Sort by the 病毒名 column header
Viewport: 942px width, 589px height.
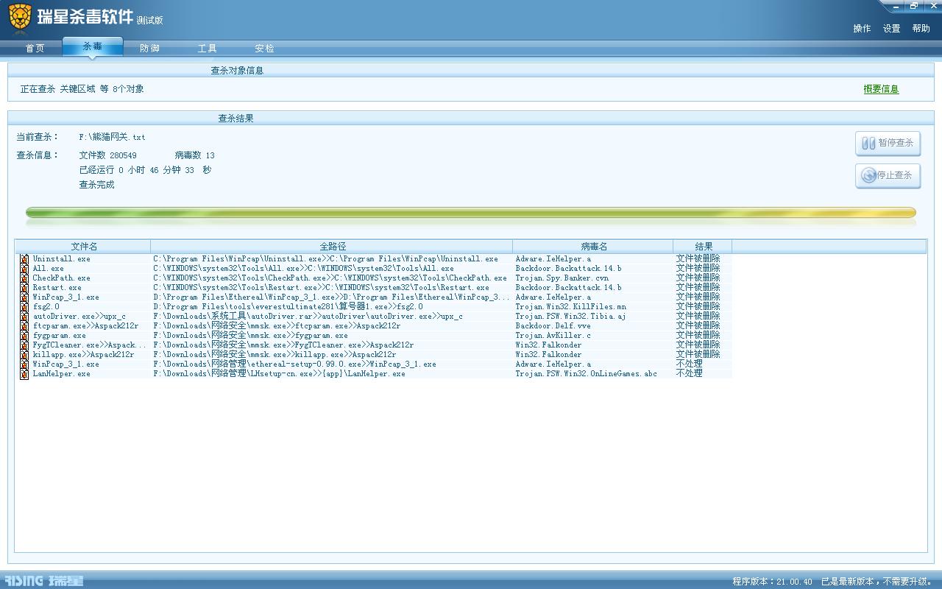(x=593, y=247)
